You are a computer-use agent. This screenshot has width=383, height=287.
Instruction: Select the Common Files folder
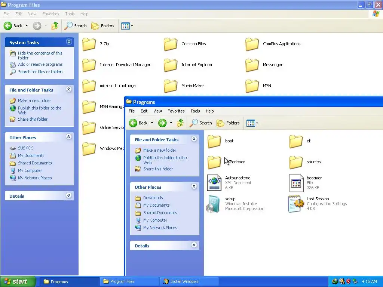[185, 44]
